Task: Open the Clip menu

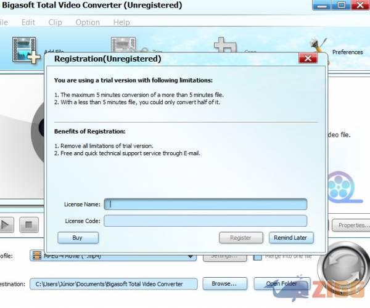Action: 55,22
